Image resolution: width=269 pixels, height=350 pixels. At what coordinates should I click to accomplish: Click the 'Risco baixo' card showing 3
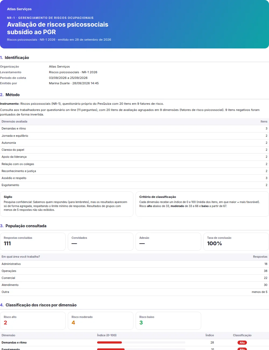tap(168, 321)
